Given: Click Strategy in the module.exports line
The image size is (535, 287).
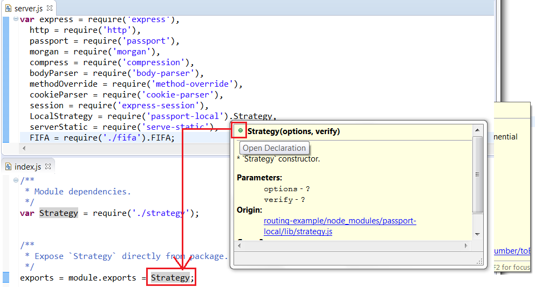Looking at the screenshot, I should coord(170,278).
